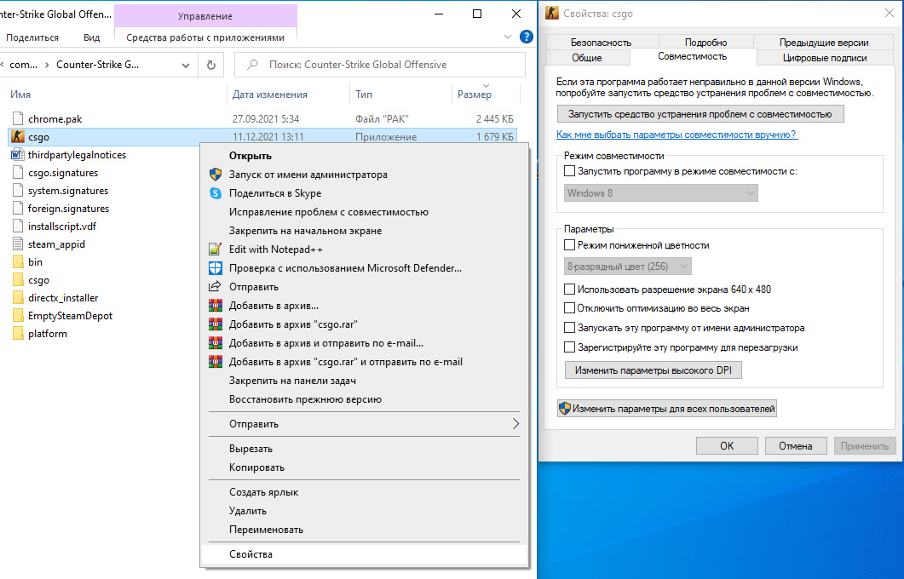Click WinRAR icon beside Добавить в архив...
The height and width of the screenshot is (579, 904).
coord(215,306)
